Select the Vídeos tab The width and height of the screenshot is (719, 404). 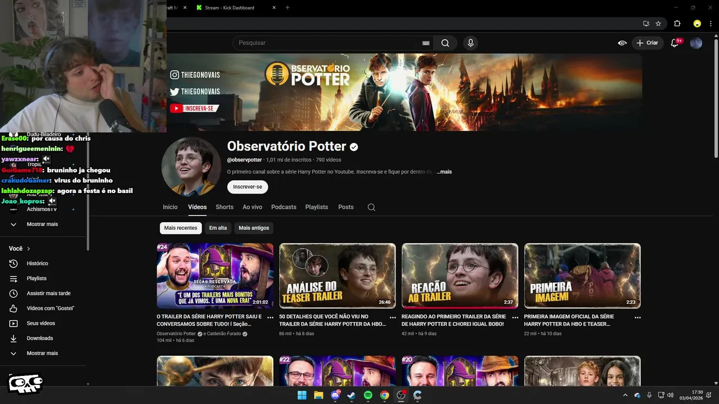pyautogui.click(x=197, y=207)
